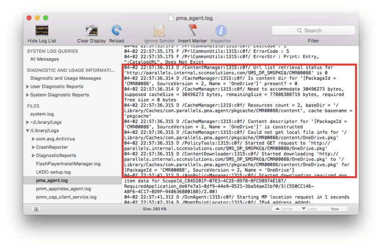Open the Inspector info icon
The image size is (382, 248).
click(221, 30)
